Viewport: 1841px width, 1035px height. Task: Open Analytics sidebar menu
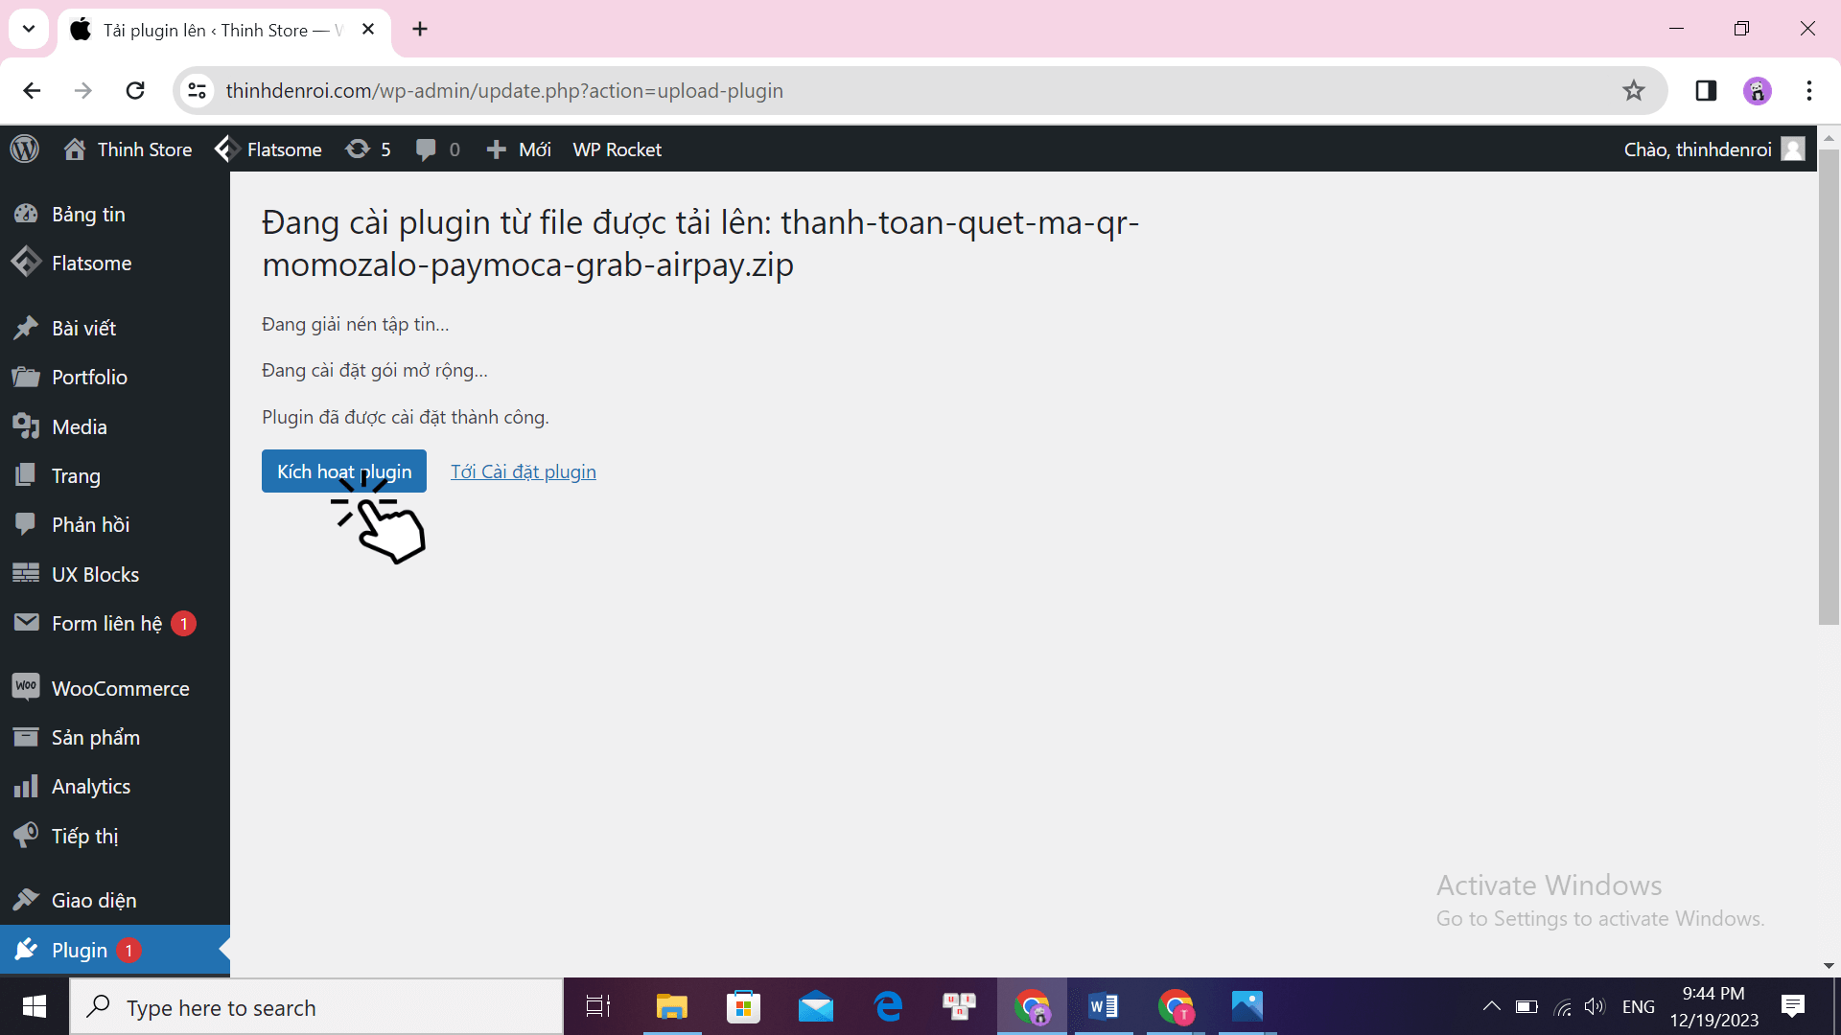[115, 786]
